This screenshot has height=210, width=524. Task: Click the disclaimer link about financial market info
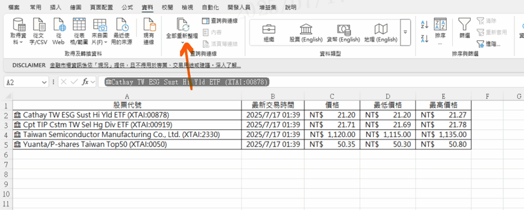145,65
